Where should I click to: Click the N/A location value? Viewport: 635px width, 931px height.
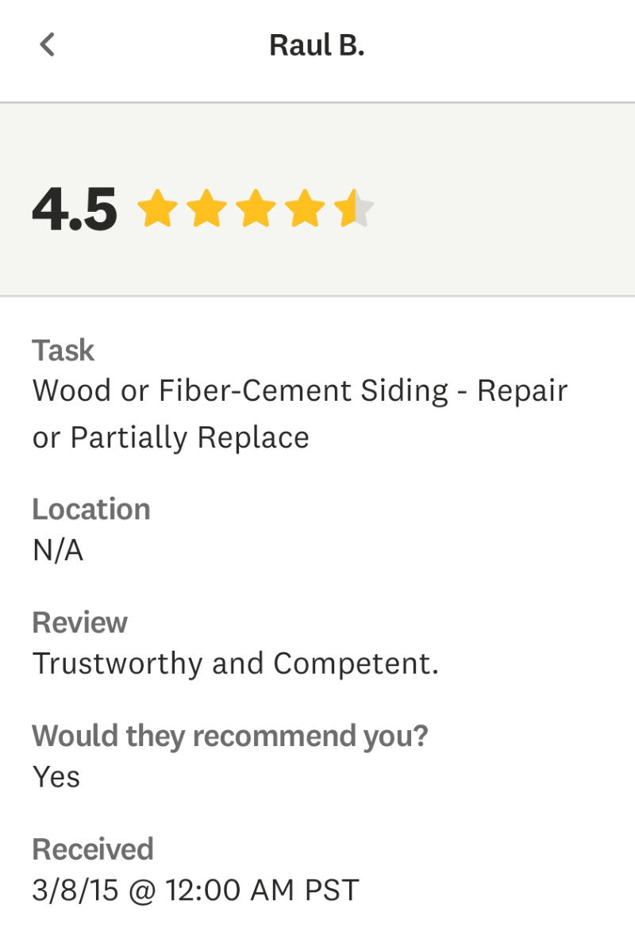57,550
